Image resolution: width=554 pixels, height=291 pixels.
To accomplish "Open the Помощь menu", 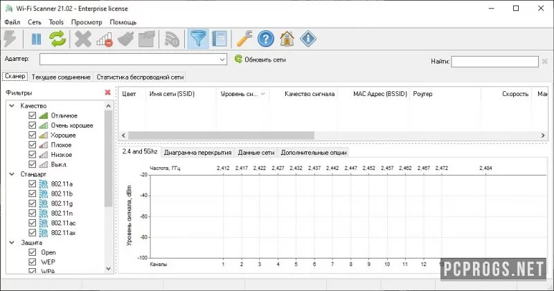I will (x=123, y=22).
